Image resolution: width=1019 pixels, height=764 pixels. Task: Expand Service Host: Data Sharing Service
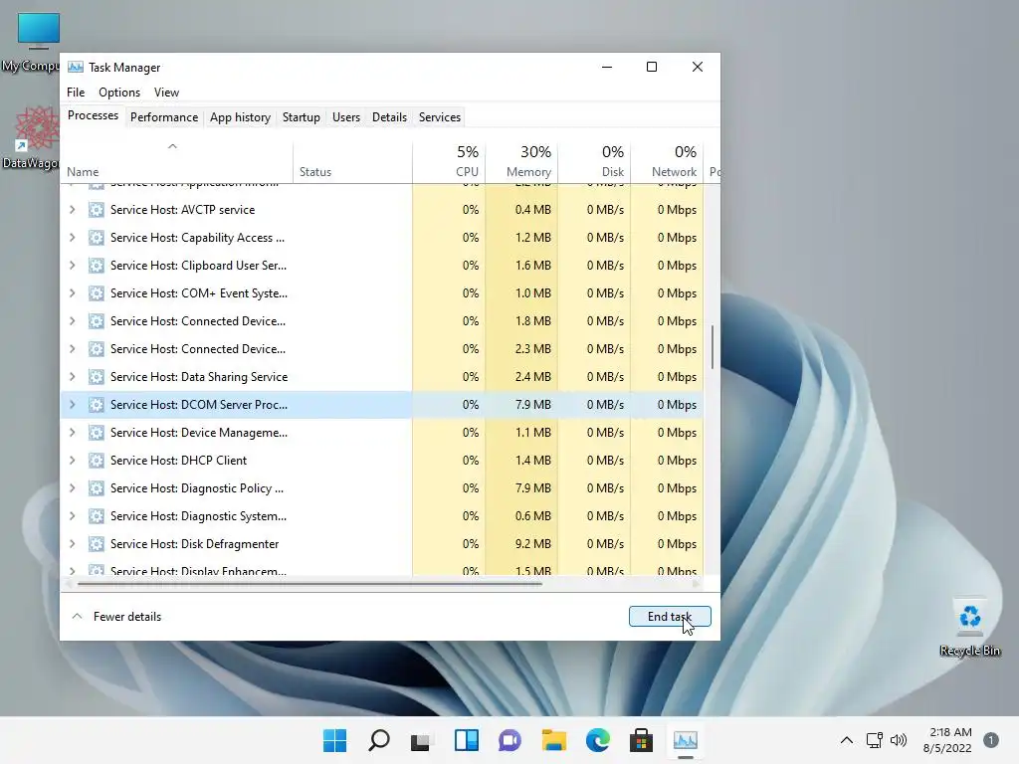(x=72, y=377)
